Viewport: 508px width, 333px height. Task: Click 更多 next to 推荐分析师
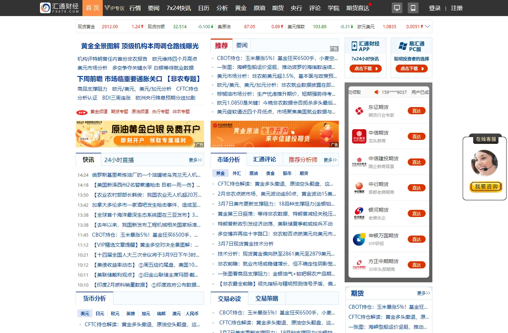pyautogui.click(x=330, y=160)
